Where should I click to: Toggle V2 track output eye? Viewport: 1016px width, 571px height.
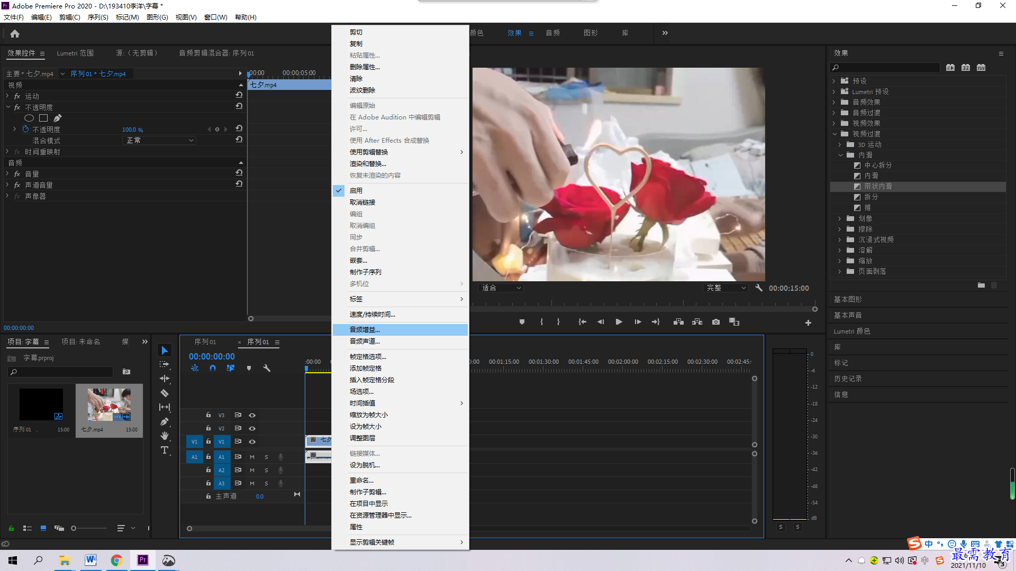252,428
